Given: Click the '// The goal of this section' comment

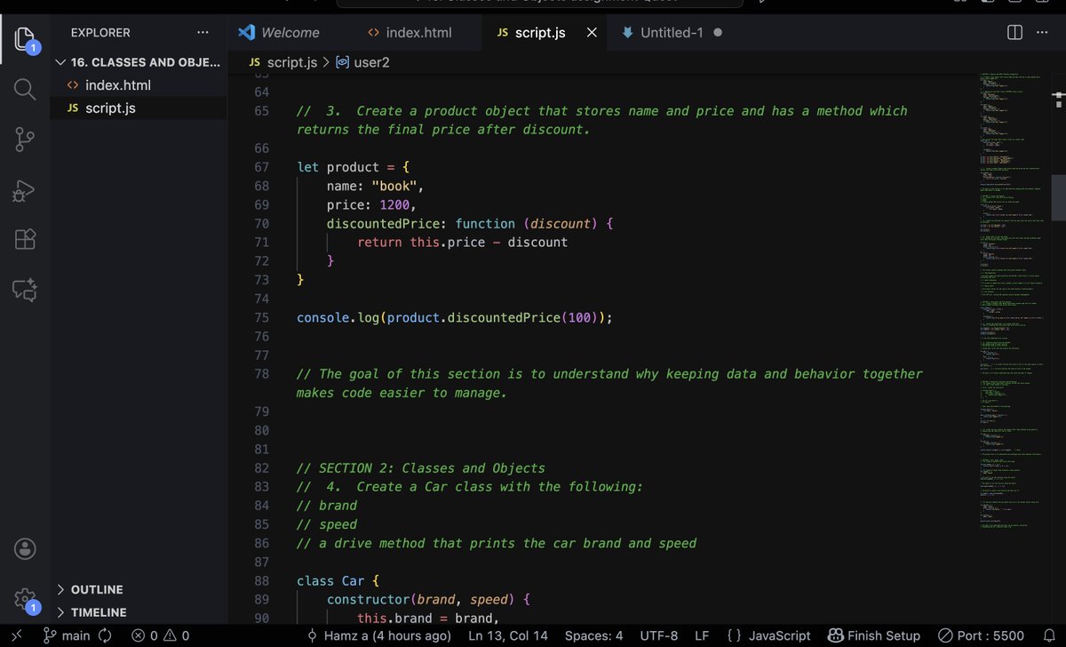Looking at the screenshot, I should coord(609,383).
